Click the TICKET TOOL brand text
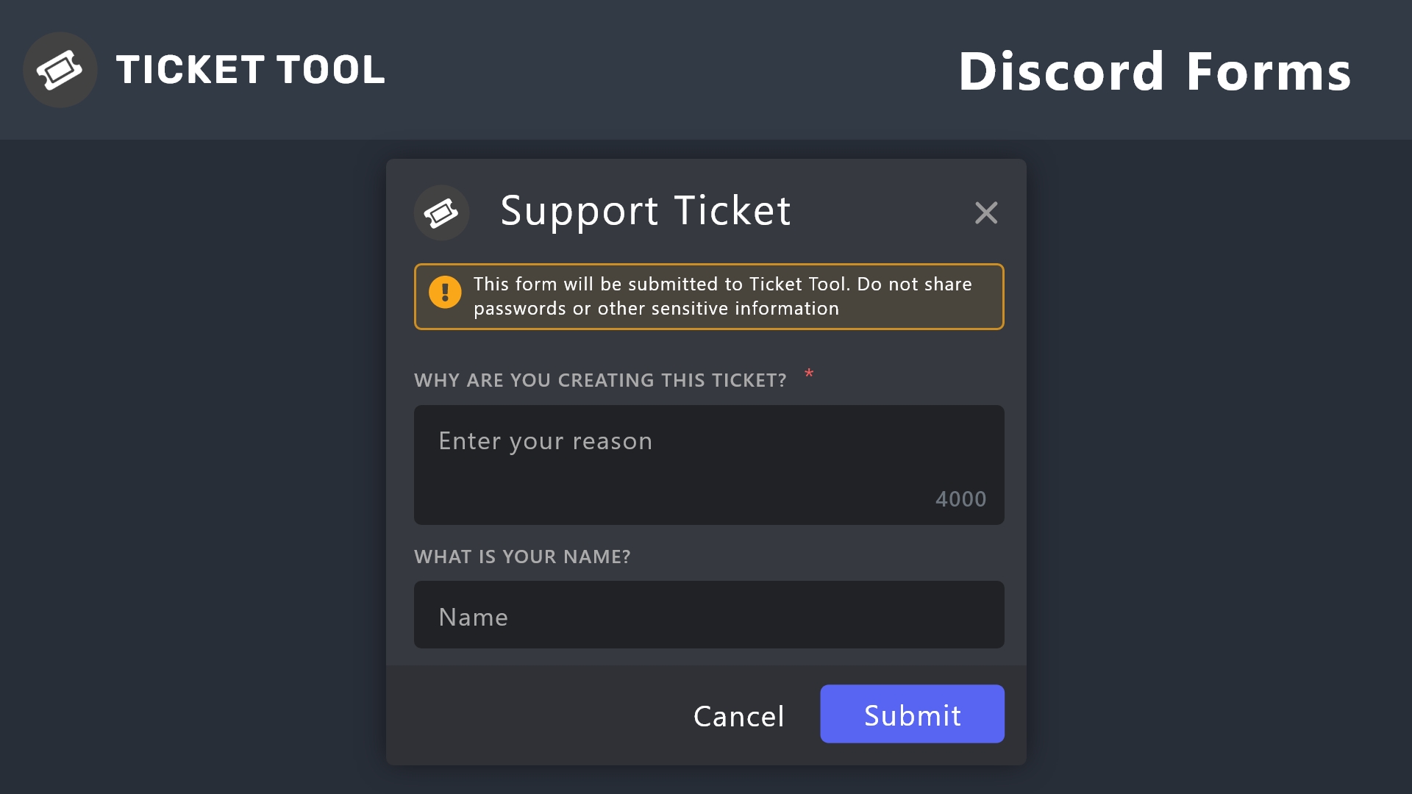1412x794 pixels. pos(250,70)
